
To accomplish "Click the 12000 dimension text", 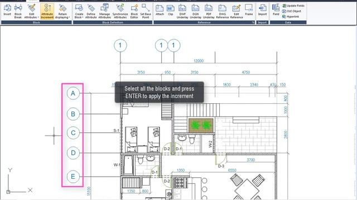I will [199, 61].
